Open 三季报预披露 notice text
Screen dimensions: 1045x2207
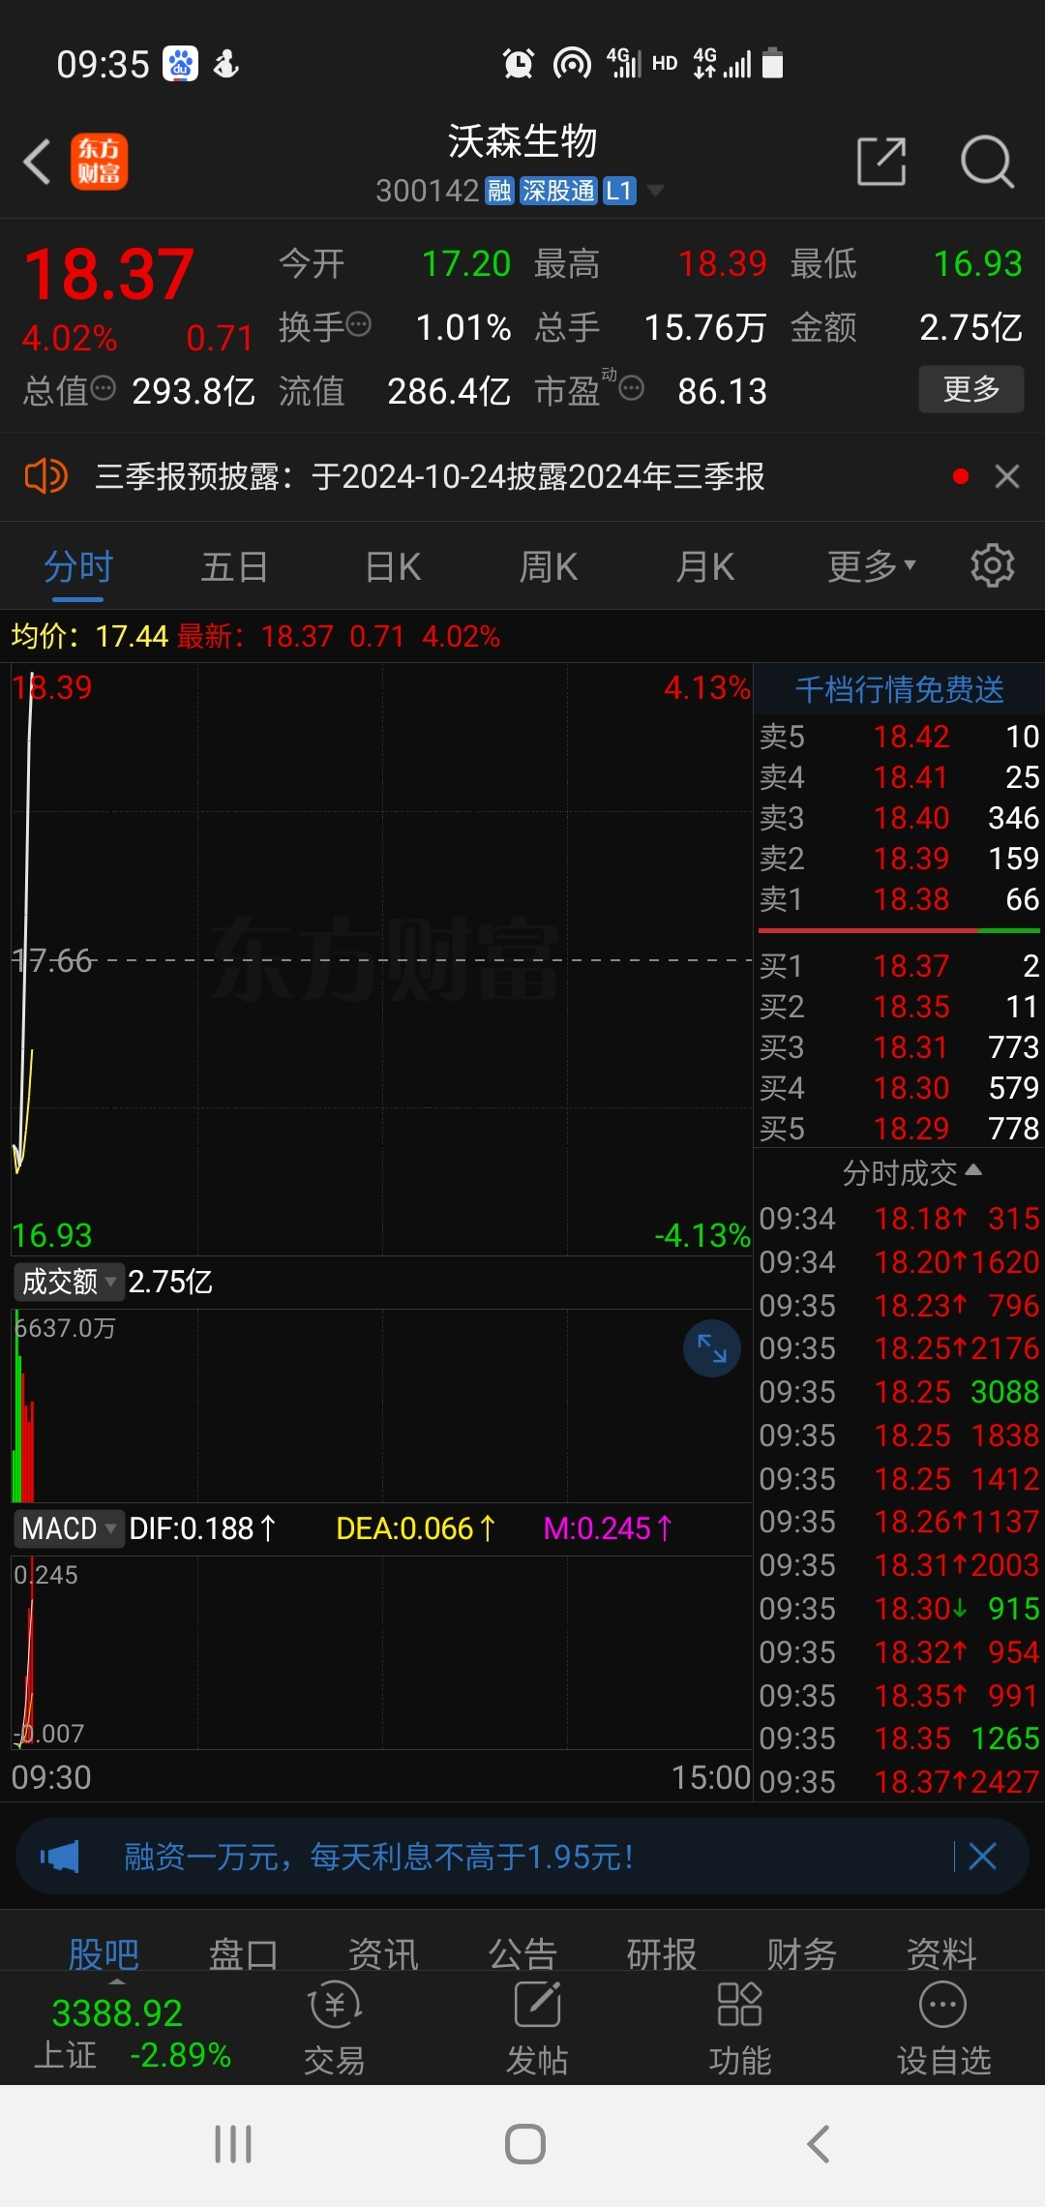(430, 476)
